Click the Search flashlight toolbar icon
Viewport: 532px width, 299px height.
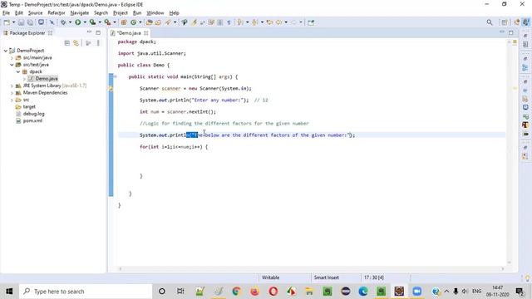(168, 22)
